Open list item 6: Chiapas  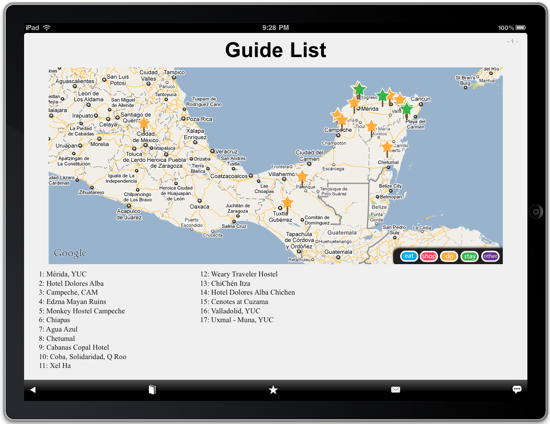tap(55, 320)
